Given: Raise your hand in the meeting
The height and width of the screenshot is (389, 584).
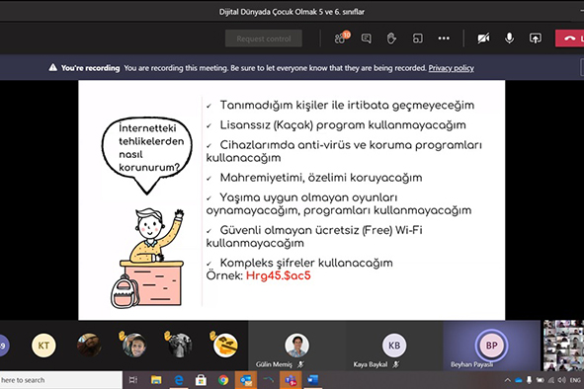Looking at the screenshot, I should pos(391,39).
